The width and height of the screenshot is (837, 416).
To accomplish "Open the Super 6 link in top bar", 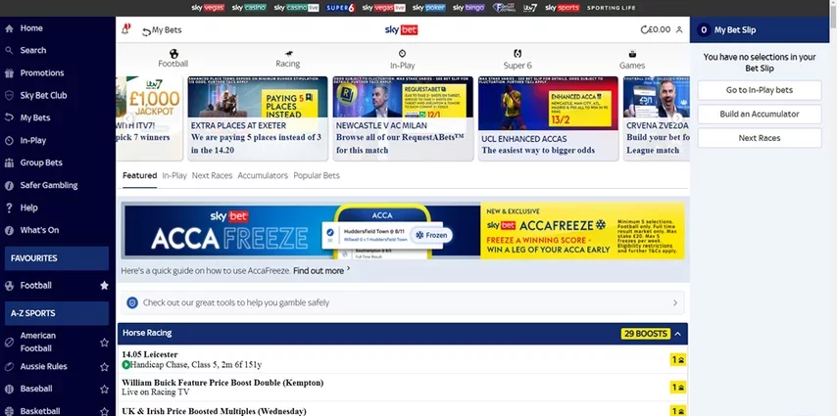I will coord(340,8).
